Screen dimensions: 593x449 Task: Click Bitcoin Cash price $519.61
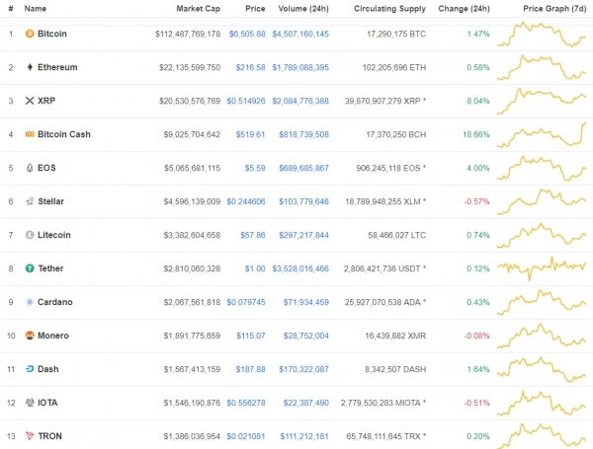click(250, 134)
